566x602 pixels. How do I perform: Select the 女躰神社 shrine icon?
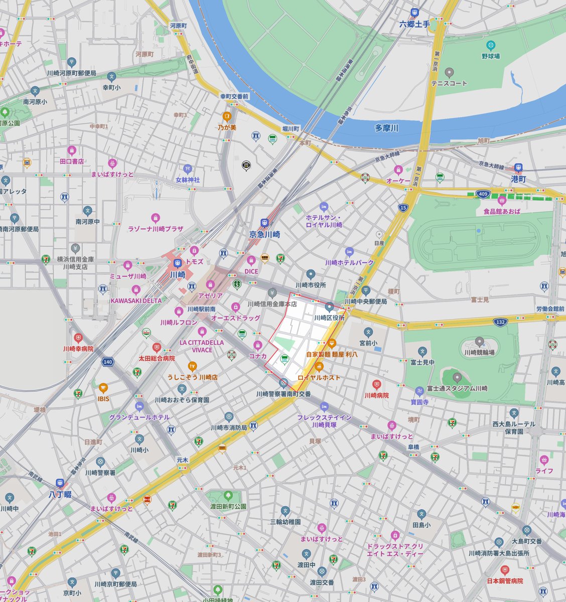tap(188, 169)
